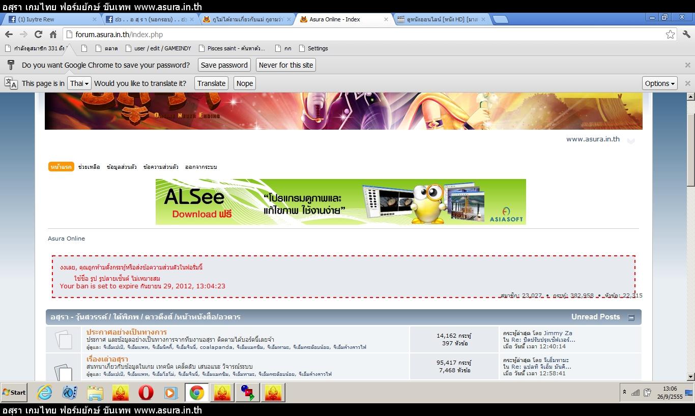The height and width of the screenshot is (416, 695).
Task: Open the Settings bookmark
Action: 313,48
